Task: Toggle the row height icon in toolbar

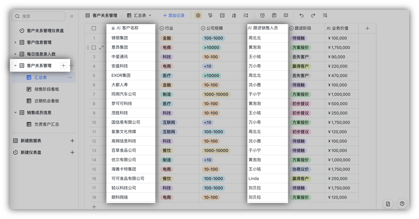Action: click(245, 15)
